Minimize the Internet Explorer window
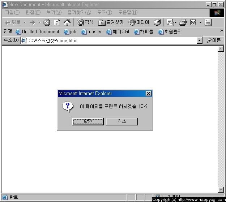The width and height of the screenshot is (226, 202). pyautogui.click(x=208, y=5)
